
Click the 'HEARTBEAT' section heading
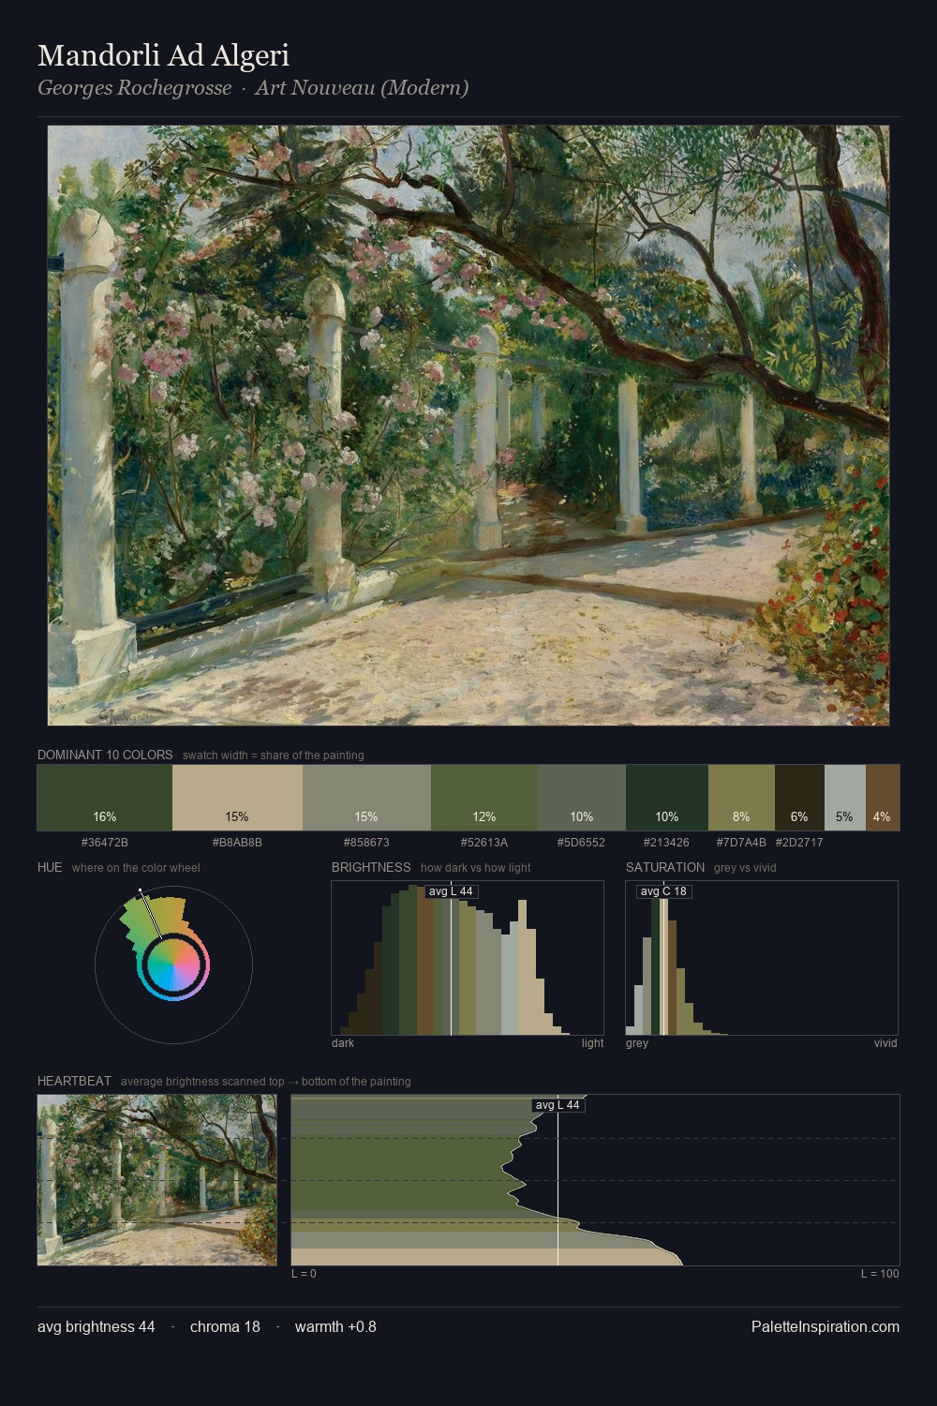click(x=74, y=1081)
